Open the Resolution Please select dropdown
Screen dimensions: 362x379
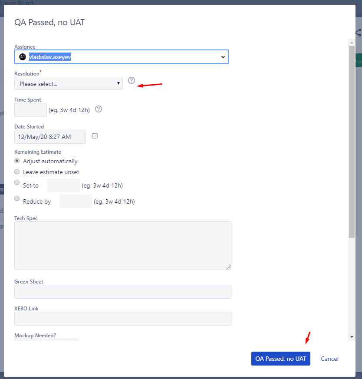point(69,83)
